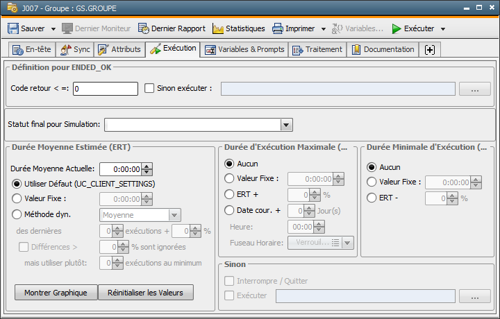The width and height of the screenshot is (500, 319).
Task: Open Statut final pour Simulation dropdown
Action: click(286, 125)
